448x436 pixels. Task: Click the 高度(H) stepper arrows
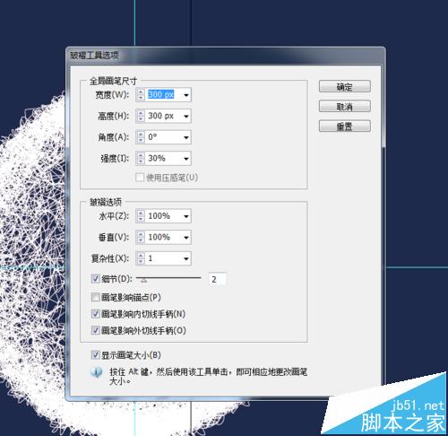(x=141, y=116)
